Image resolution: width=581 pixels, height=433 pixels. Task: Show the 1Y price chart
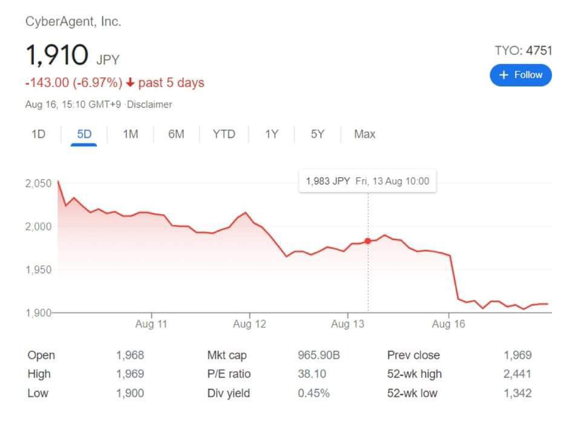tap(271, 134)
